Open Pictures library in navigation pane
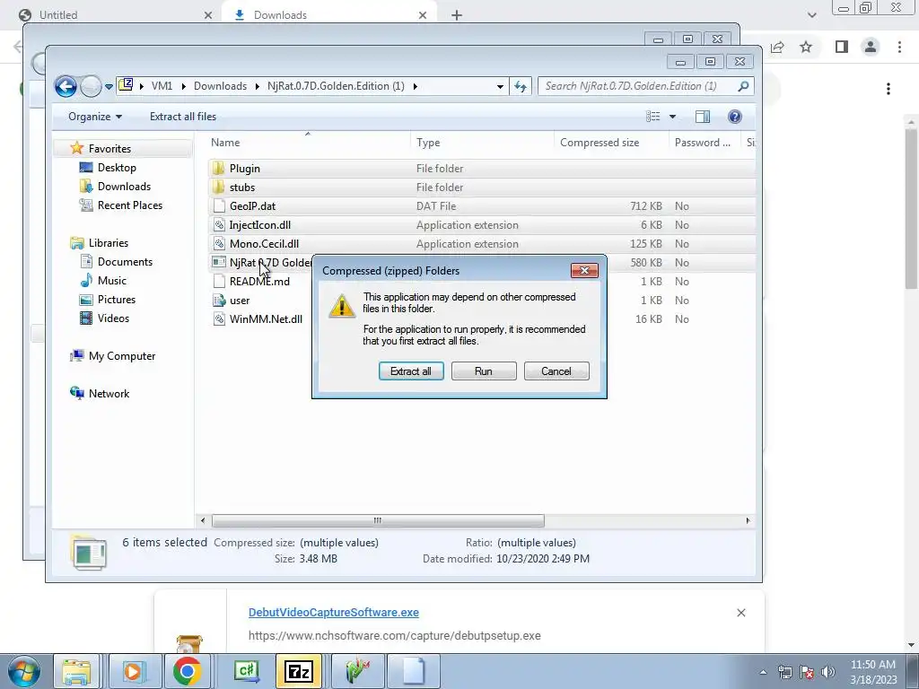This screenshot has height=689, width=919. (x=116, y=300)
